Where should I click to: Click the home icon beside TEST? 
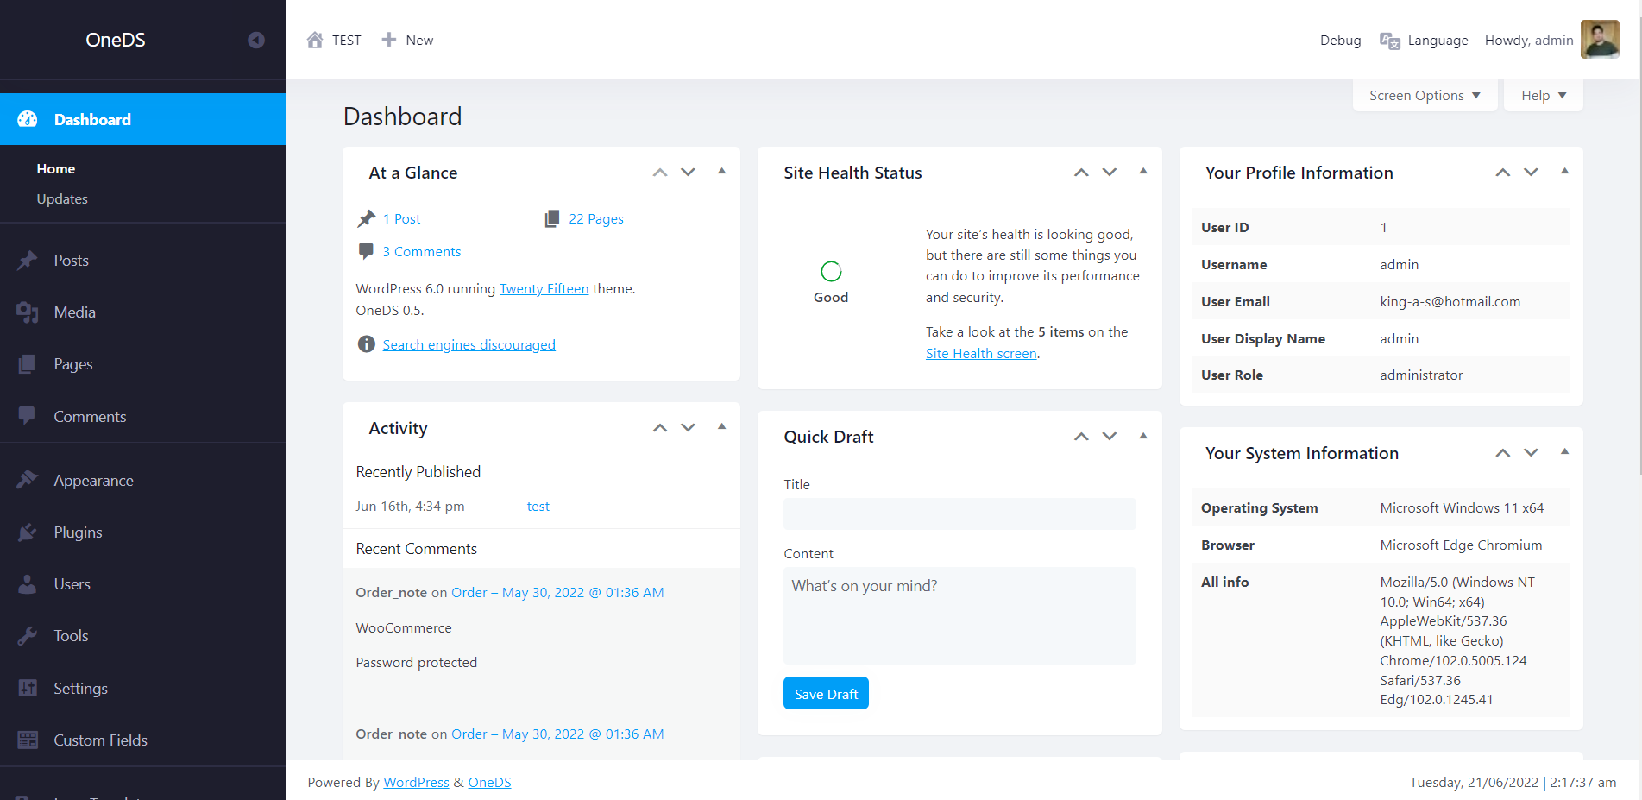click(315, 40)
